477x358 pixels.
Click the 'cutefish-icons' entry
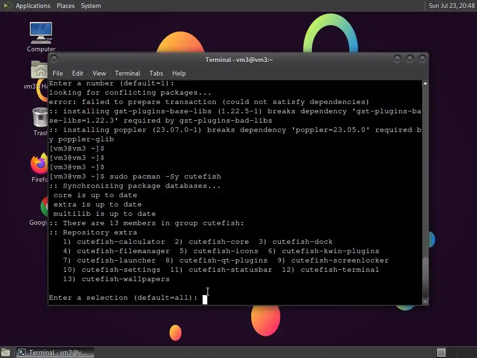point(226,251)
